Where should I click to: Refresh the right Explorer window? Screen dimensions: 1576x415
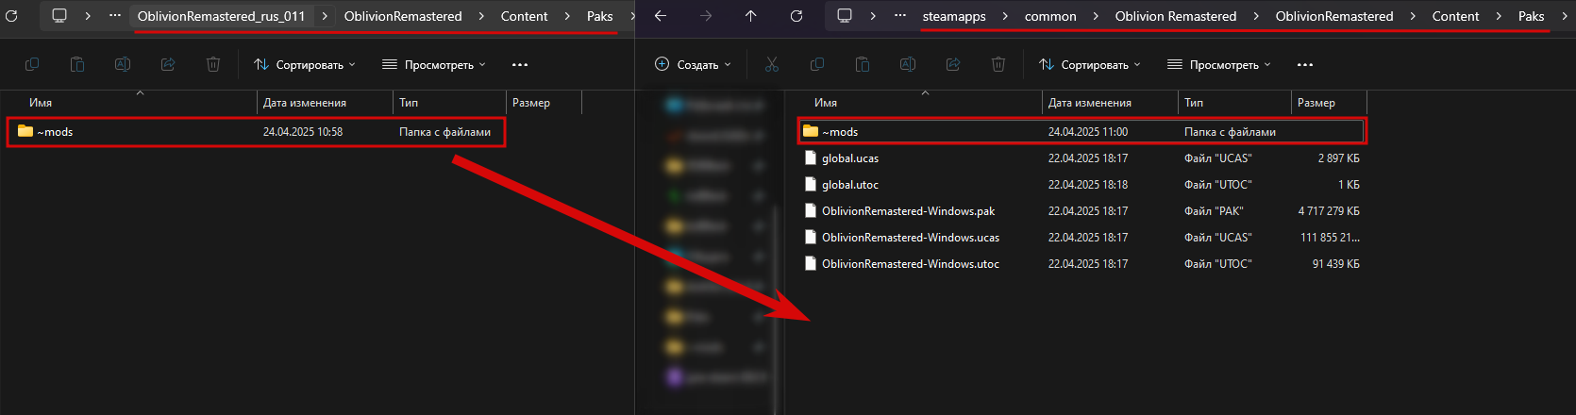[796, 16]
